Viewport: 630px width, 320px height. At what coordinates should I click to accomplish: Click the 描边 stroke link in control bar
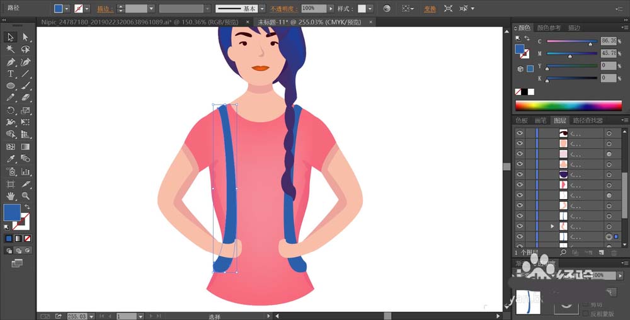pyautogui.click(x=105, y=8)
